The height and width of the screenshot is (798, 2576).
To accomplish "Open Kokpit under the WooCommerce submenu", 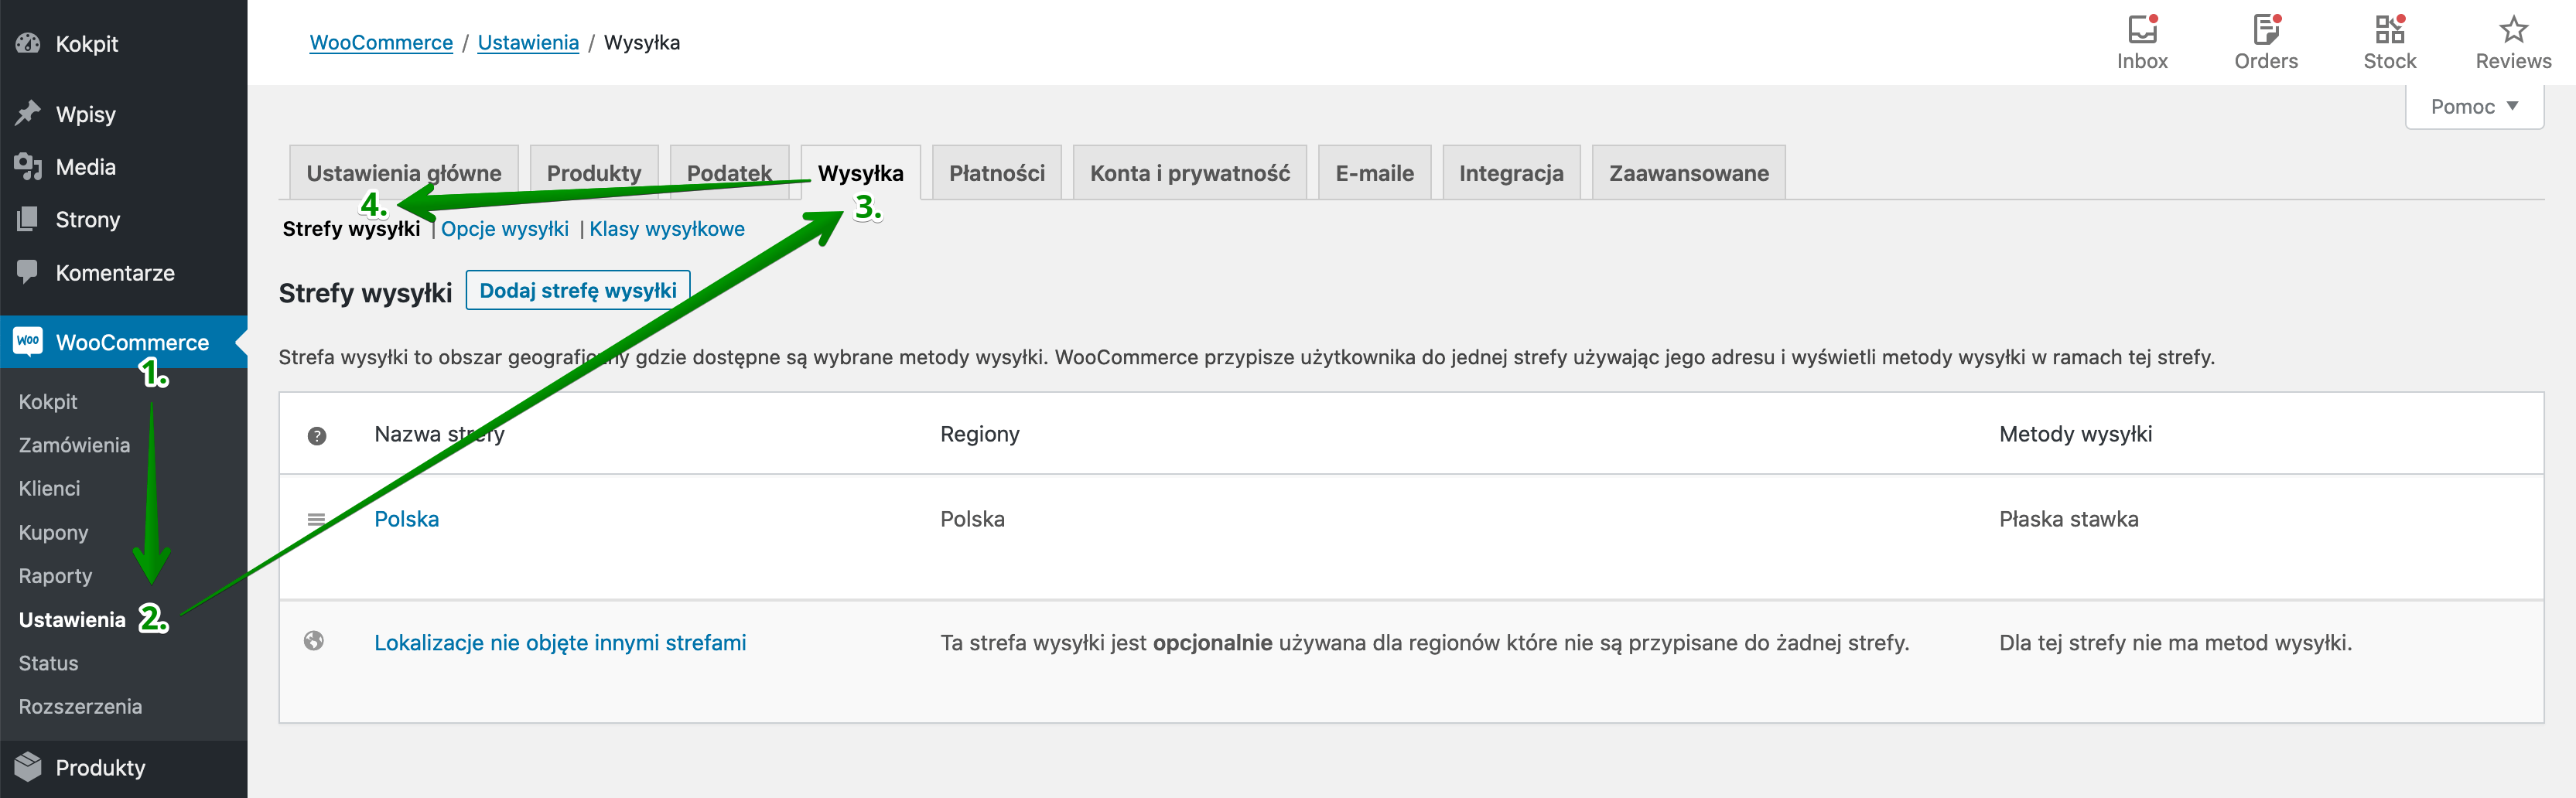I will [48, 401].
